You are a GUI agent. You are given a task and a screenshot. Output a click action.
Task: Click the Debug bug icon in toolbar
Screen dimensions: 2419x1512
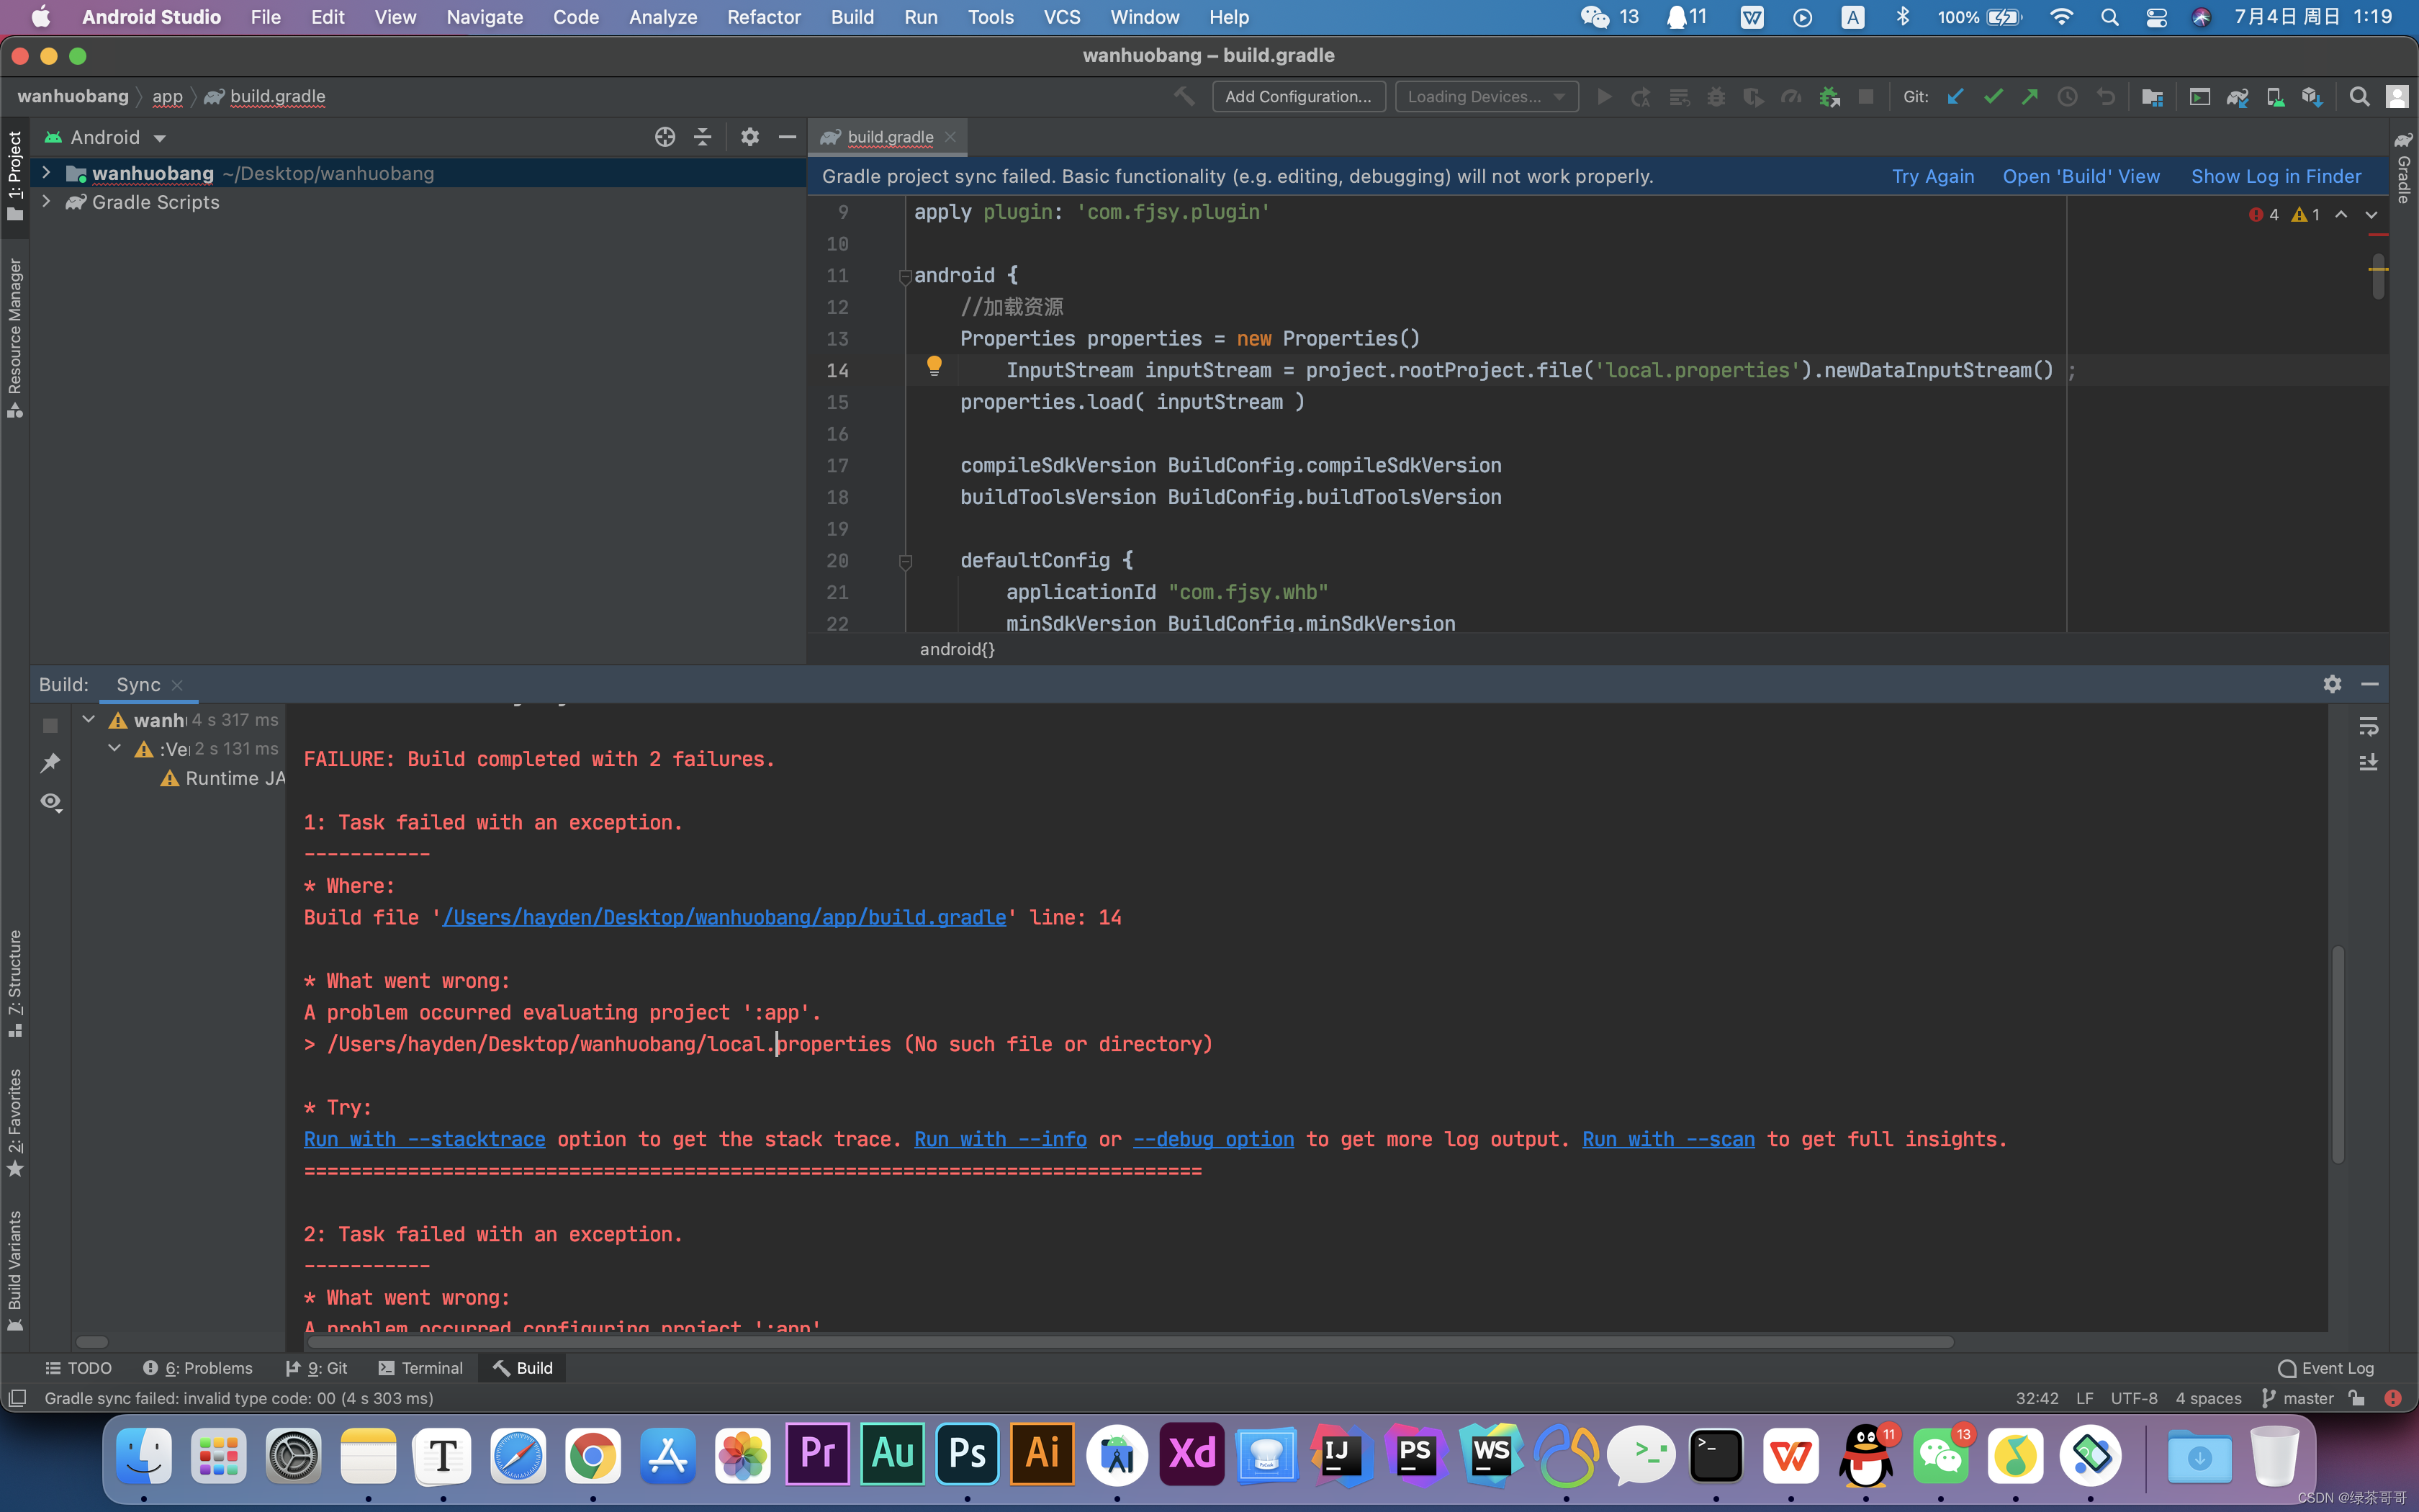[x=1716, y=97]
